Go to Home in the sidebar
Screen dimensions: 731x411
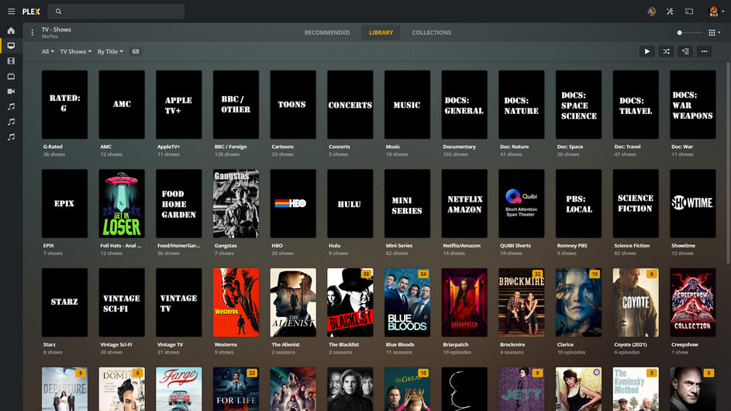11,31
